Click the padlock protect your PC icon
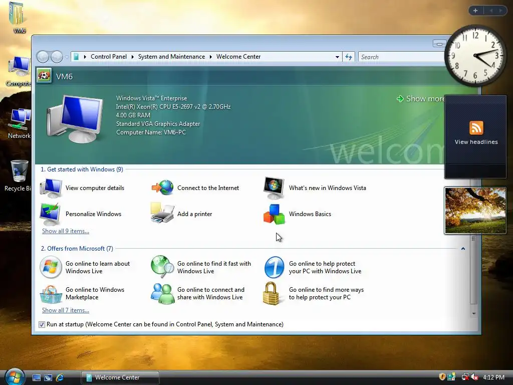The image size is (513, 385). coord(272,293)
